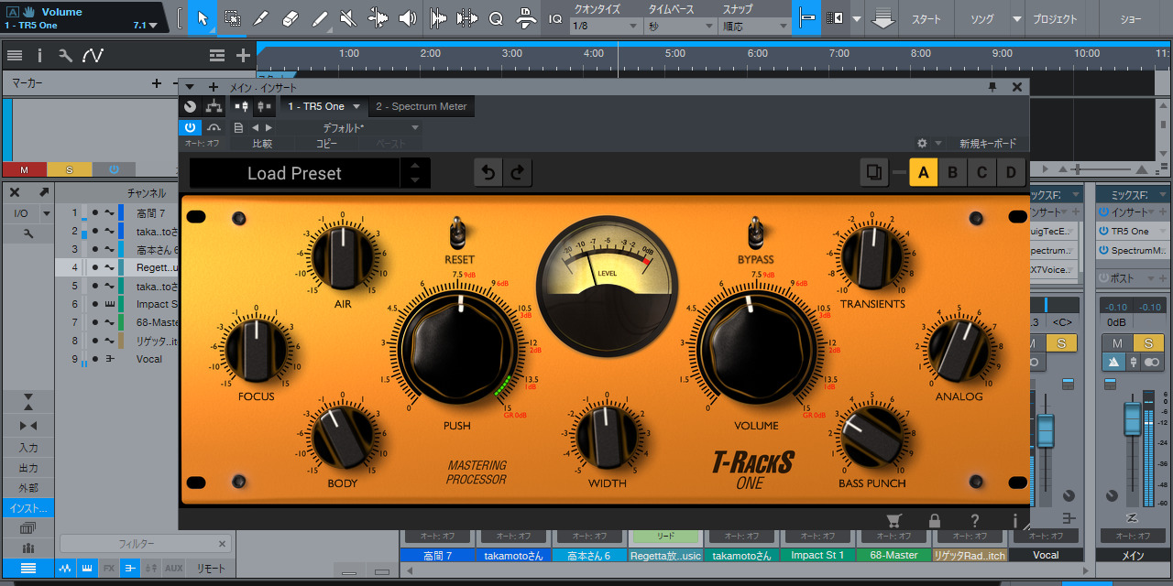Flip the BYPASS toggle switch

[x=756, y=233]
